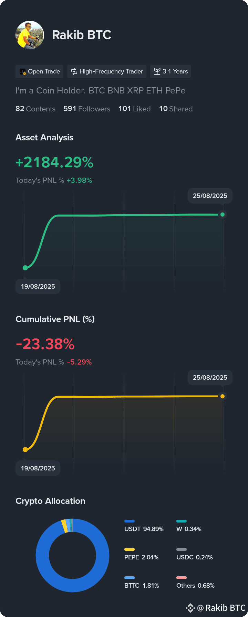View the 591 Followers list
This screenshot has width=248, height=617.
(x=87, y=109)
